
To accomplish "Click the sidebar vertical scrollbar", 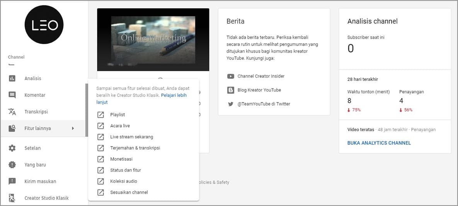I will click(87, 110).
